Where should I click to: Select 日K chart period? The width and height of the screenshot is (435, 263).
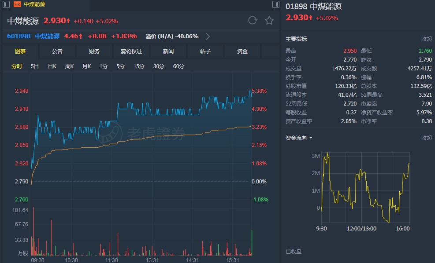[x=52, y=66]
